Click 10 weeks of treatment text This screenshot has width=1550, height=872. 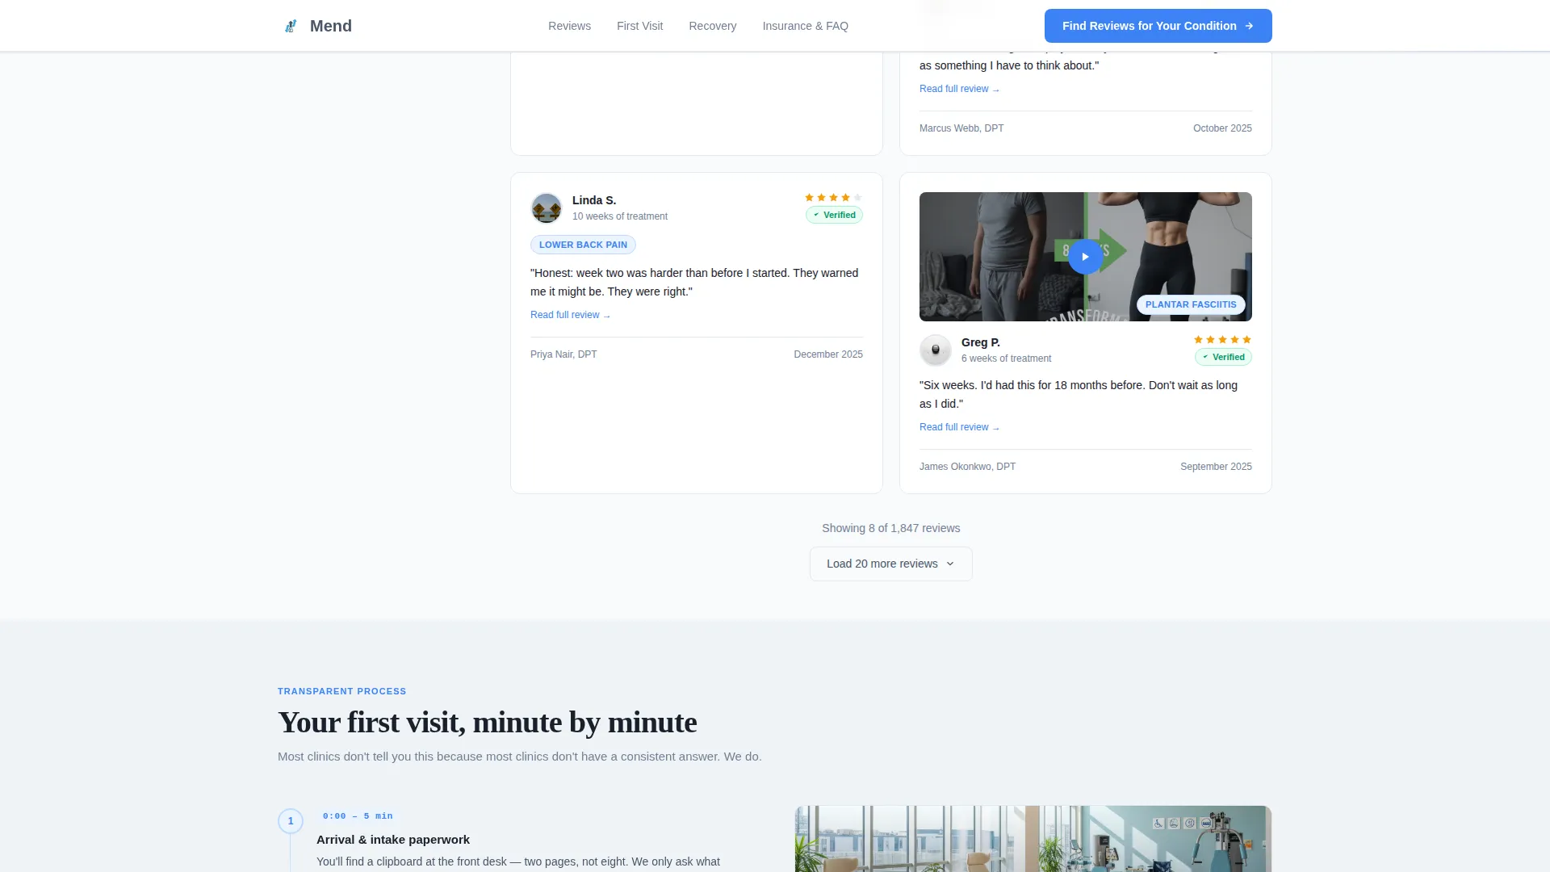620,216
